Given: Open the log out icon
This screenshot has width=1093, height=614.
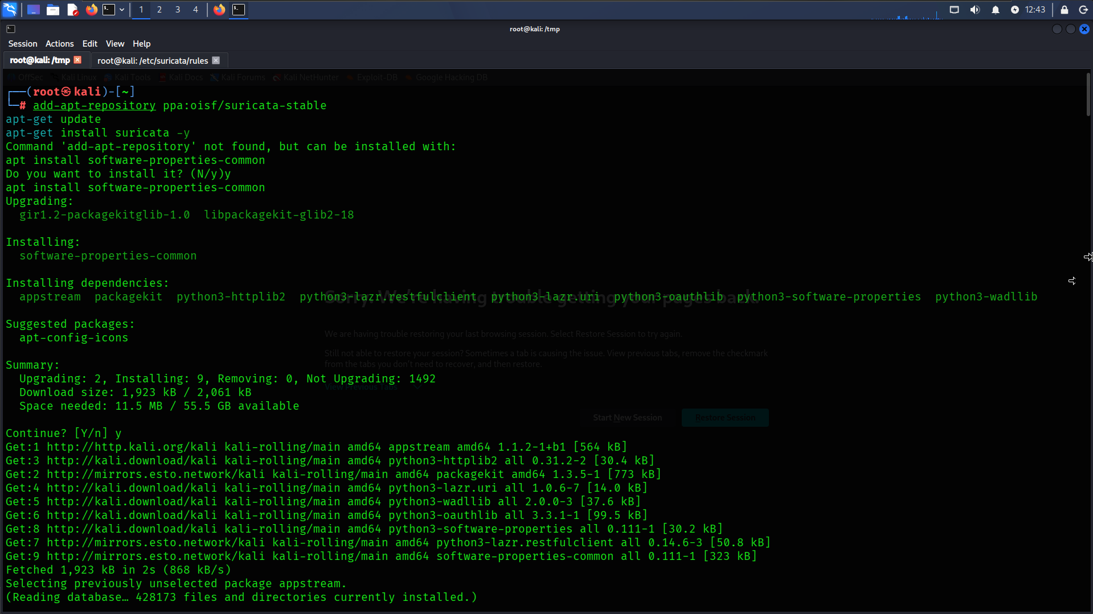Looking at the screenshot, I should (x=1083, y=10).
